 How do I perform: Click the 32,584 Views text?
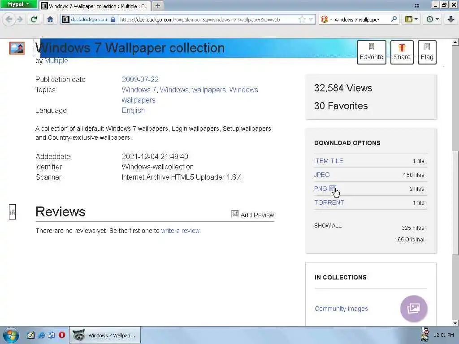pyautogui.click(x=343, y=88)
